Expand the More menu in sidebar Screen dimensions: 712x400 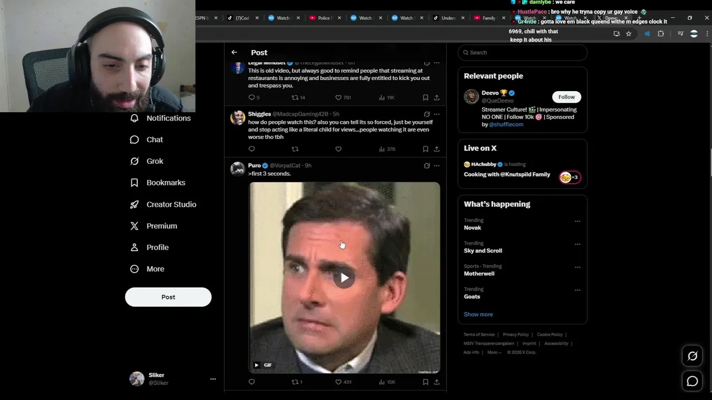147,269
